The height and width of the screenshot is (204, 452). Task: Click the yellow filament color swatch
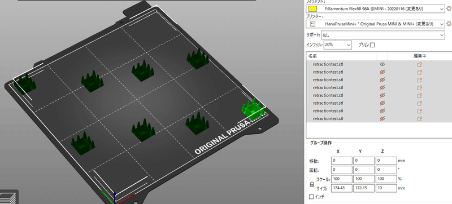click(312, 9)
